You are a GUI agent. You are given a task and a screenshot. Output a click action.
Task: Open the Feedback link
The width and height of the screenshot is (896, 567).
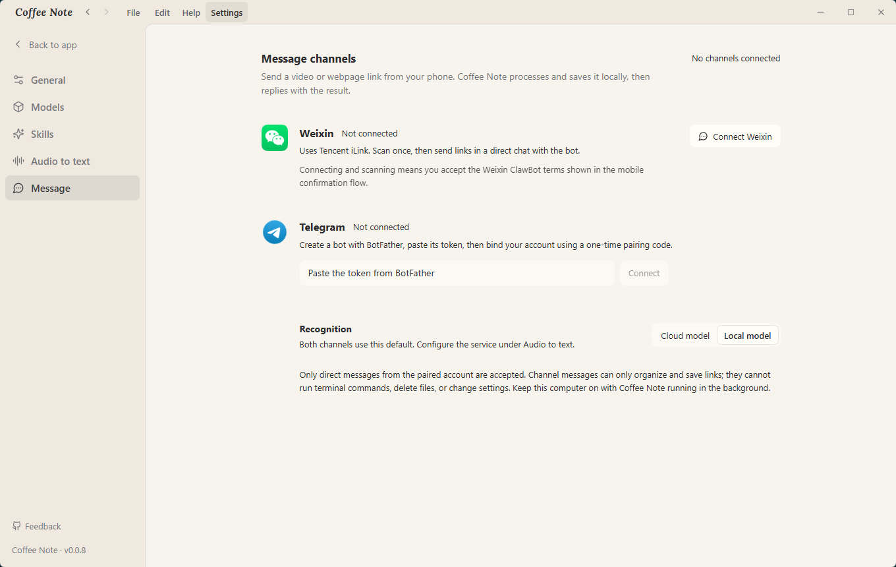point(37,526)
